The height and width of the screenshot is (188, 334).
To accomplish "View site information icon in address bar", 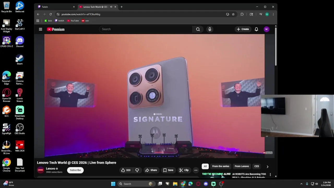I will [x=58, y=14].
